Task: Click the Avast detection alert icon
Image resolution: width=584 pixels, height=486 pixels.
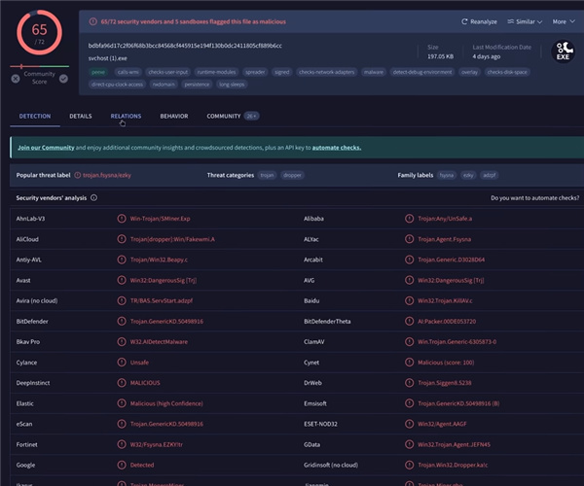Action: coord(122,280)
